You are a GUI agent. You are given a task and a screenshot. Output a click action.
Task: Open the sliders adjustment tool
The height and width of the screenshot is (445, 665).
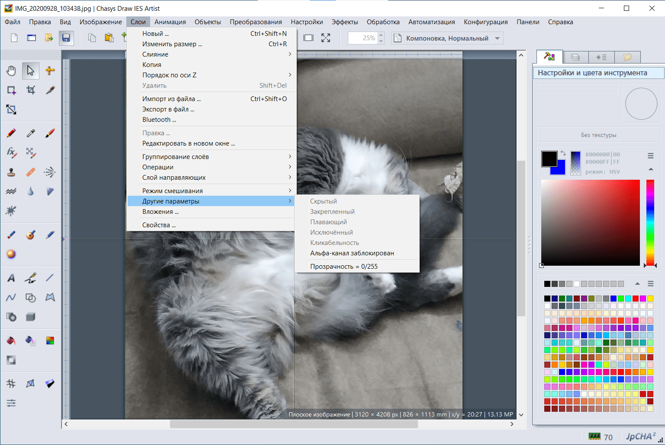click(x=11, y=403)
